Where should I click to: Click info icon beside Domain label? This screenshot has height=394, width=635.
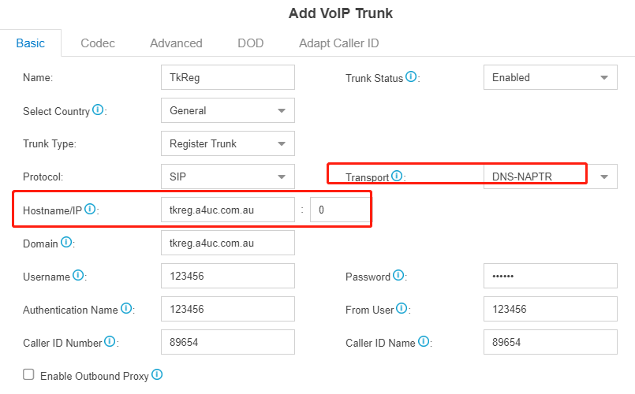click(x=66, y=242)
